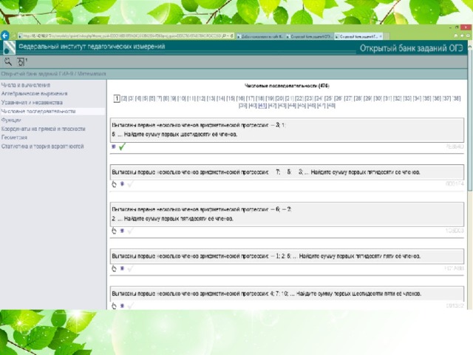Click the 'Числовые последовательности (476)' heading
Viewport: 473px width, 355px height.
287,86
